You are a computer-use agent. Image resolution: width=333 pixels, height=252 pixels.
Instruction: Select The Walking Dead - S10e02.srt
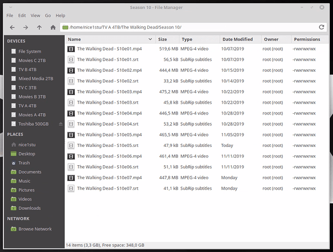108,81
